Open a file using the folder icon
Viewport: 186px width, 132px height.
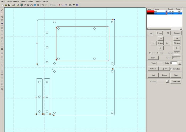coord(6,5)
